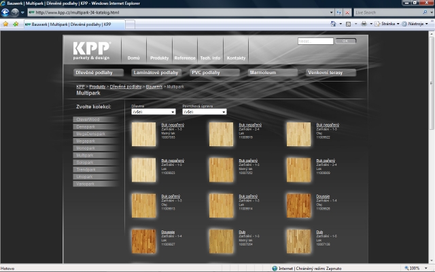Choose the Unopark collection

pos(95,177)
